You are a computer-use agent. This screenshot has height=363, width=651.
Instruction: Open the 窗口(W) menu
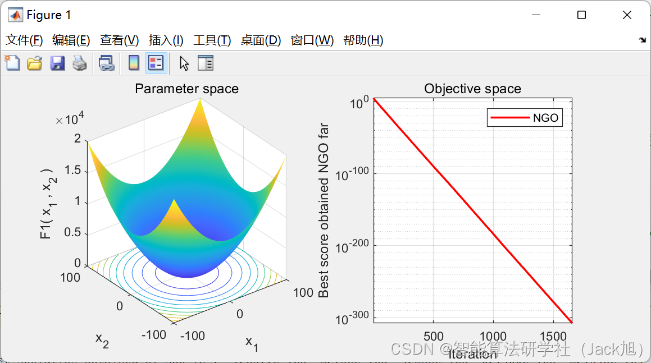(x=312, y=40)
